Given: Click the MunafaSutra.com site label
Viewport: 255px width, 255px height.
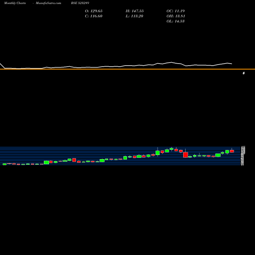Looking at the screenshot, I should coord(48,3).
